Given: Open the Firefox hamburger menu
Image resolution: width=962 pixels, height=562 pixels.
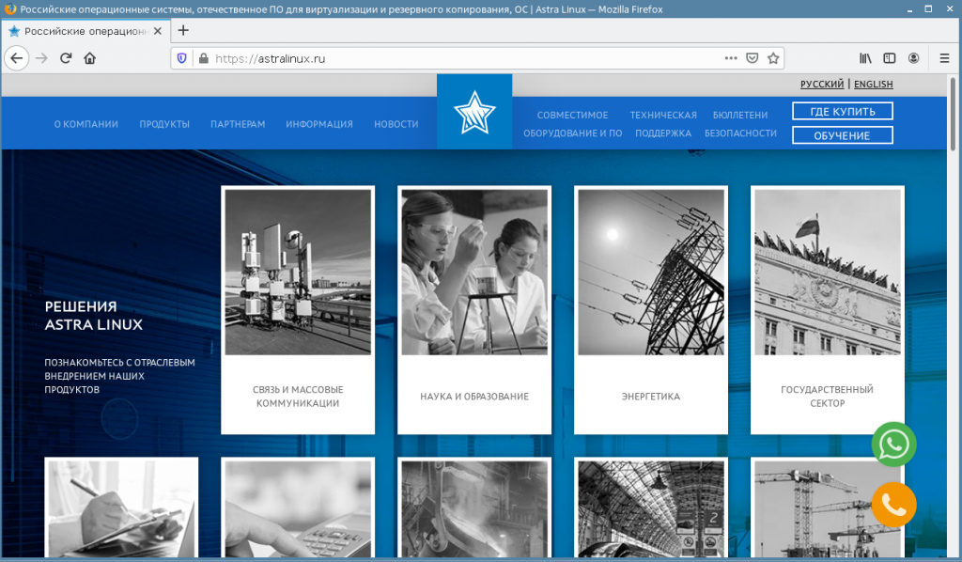Looking at the screenshot, I should 944,58.
